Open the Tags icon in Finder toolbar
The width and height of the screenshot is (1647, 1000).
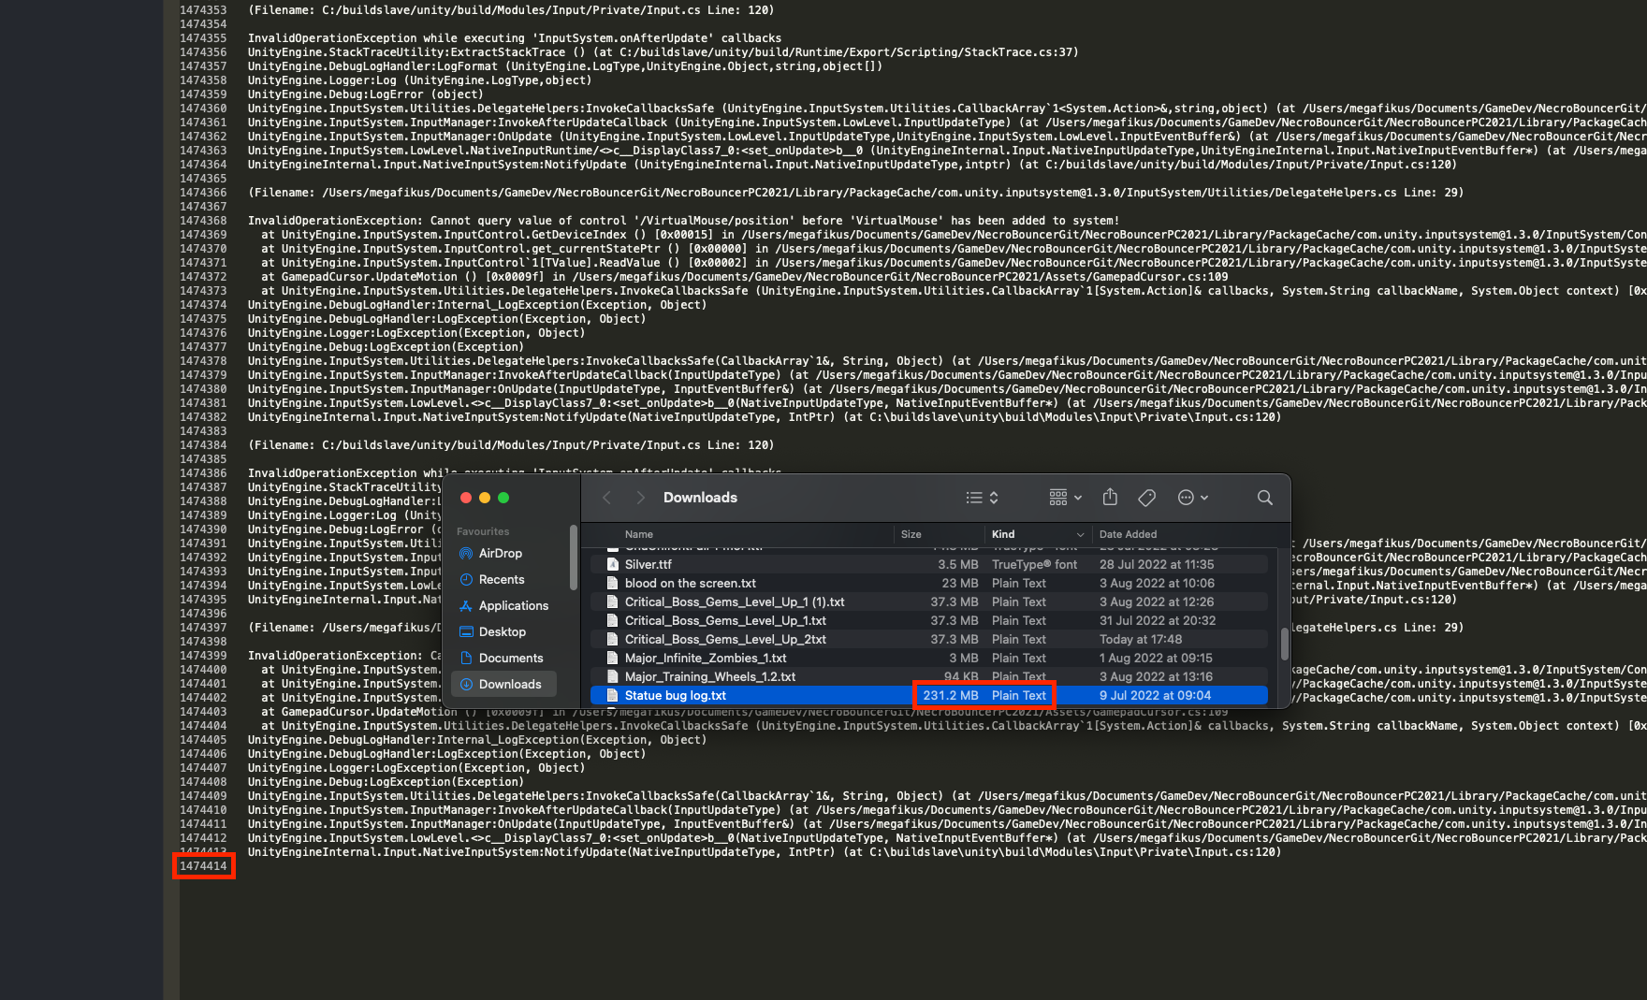[1147, 498]
